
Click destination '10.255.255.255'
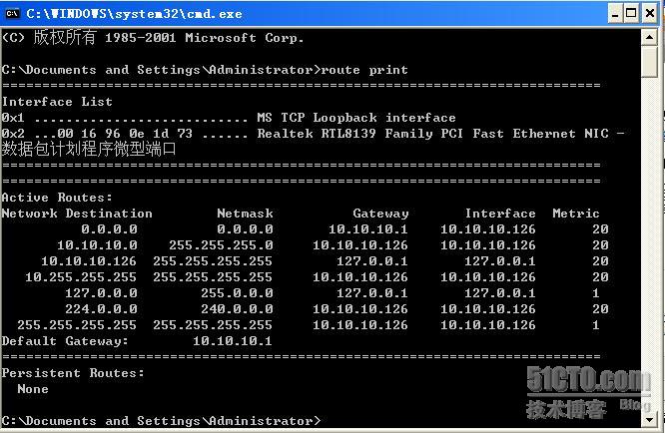point(81,277)
